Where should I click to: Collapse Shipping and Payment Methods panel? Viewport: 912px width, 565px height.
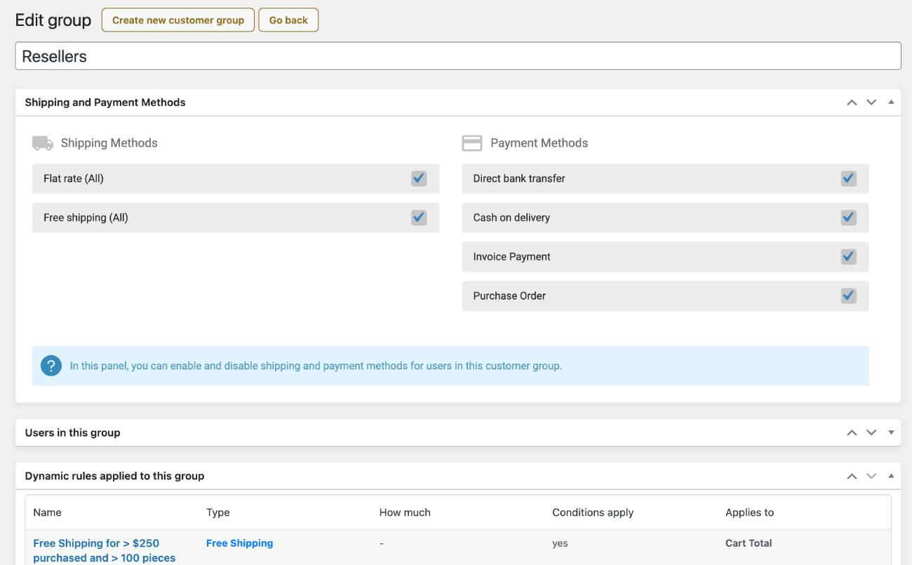(x=891, y=102)
